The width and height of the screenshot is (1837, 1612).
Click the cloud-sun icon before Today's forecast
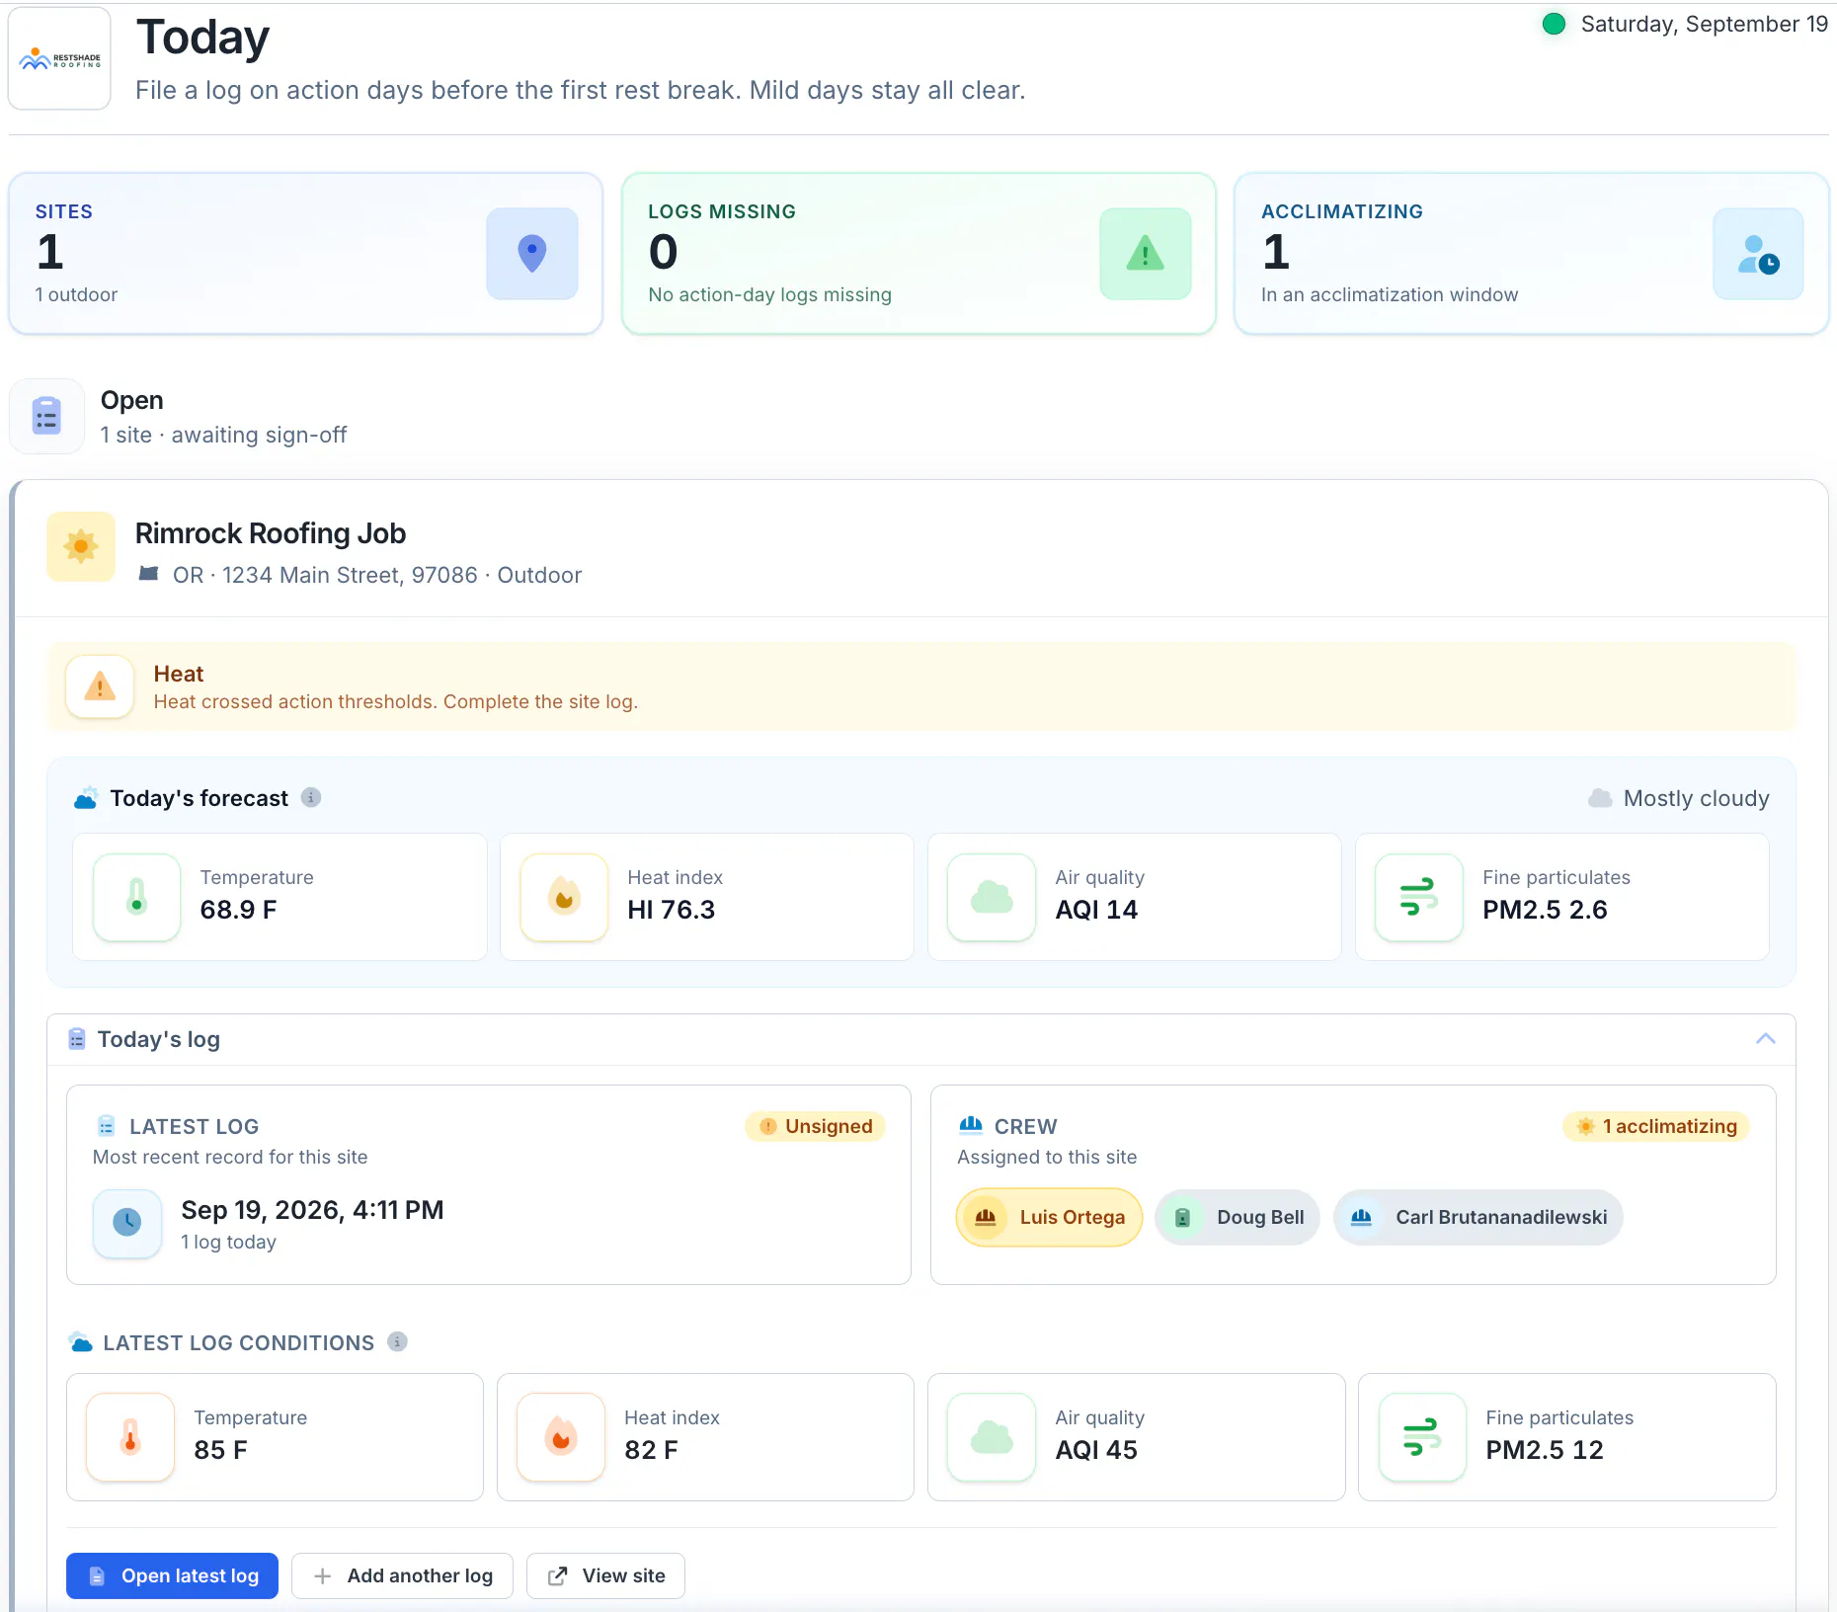[x=86, y=798]
